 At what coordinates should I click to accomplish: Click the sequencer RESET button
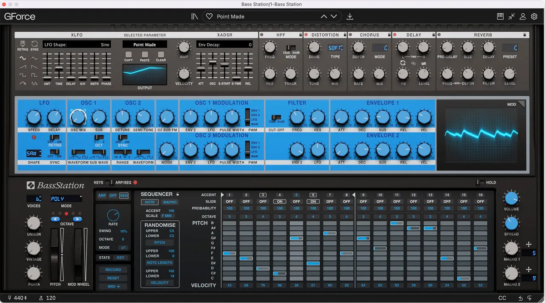click(x=113, y=278)
